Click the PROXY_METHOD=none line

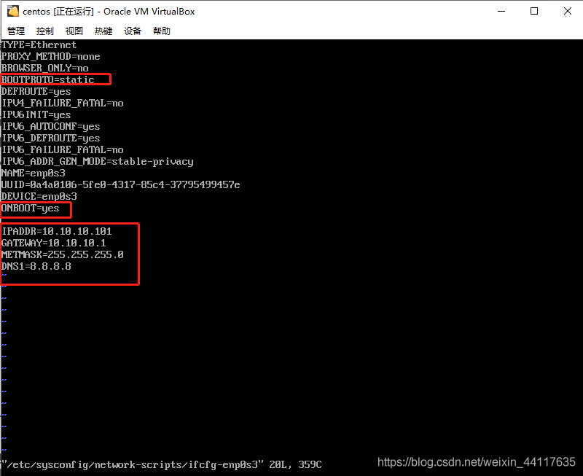[50, 57]
